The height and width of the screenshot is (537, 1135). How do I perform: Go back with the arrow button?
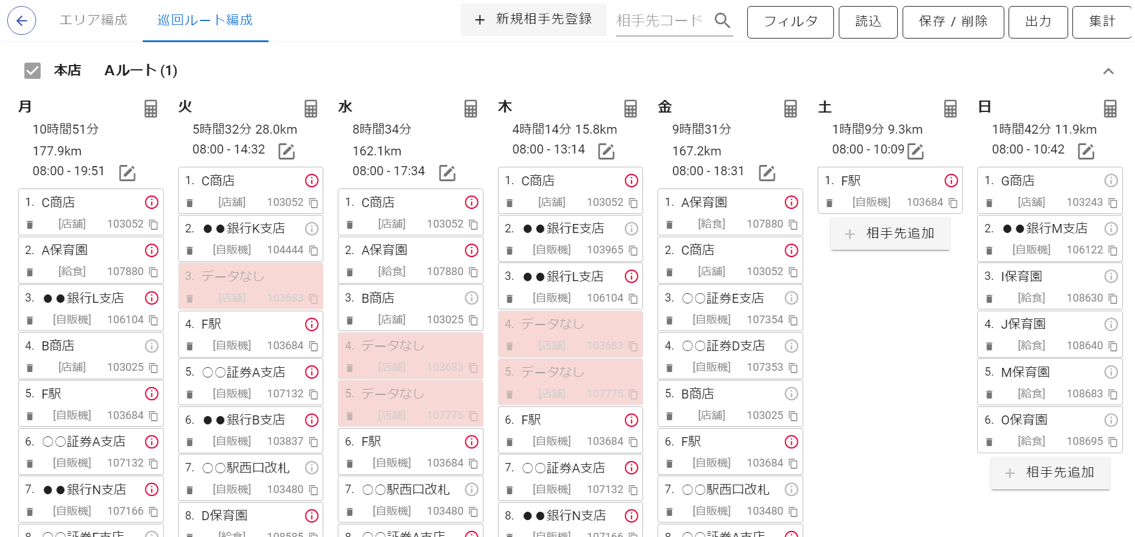click(22, 21)
